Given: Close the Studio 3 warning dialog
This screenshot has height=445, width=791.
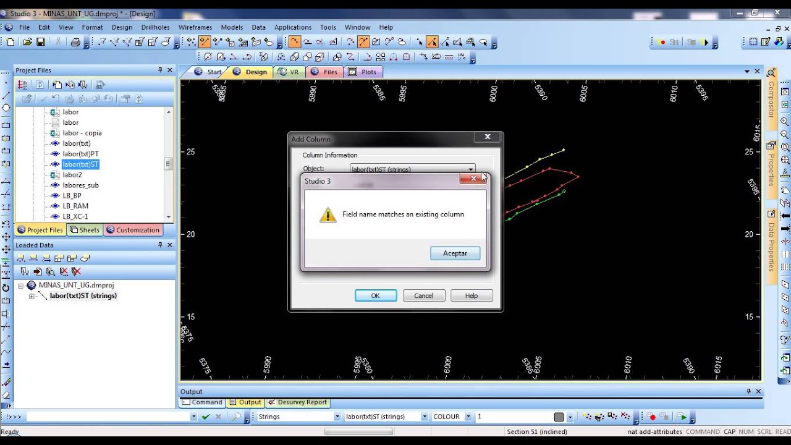Looking at the screenshot, I should [x=473, y=179].
